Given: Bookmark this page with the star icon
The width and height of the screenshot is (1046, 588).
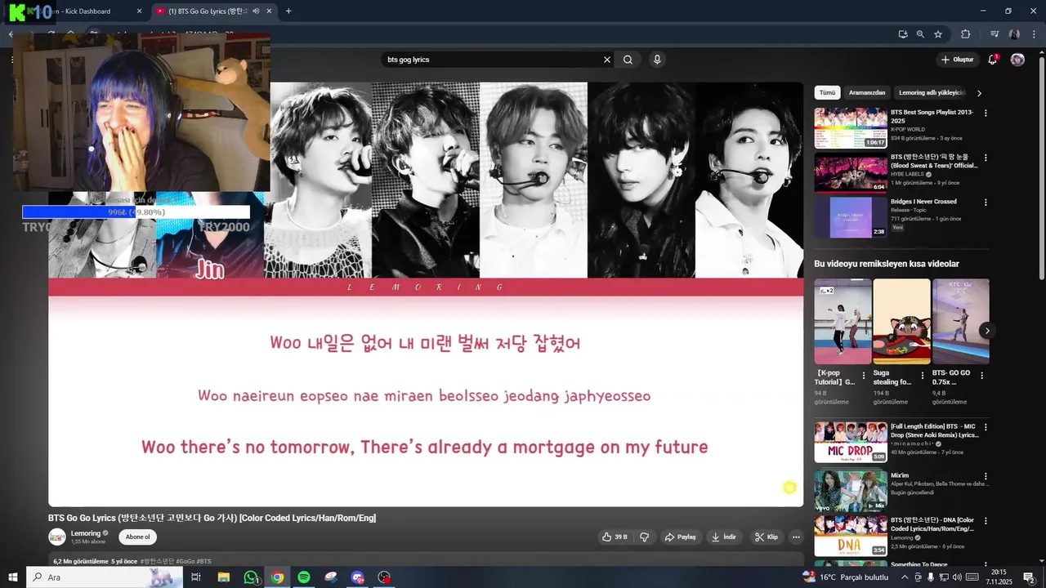Looking at the screenshot, I should pos(938,34).
